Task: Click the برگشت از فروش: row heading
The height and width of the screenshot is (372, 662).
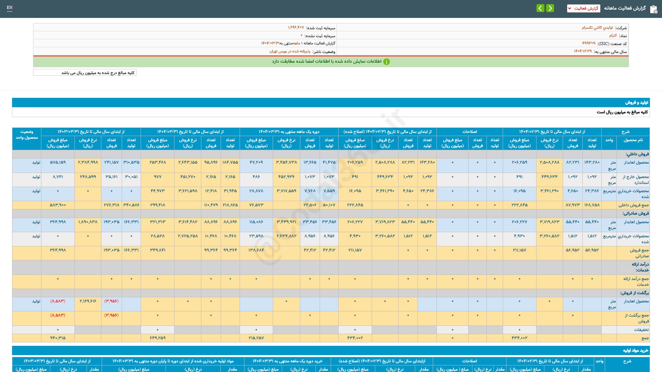Action: point(634,293)
